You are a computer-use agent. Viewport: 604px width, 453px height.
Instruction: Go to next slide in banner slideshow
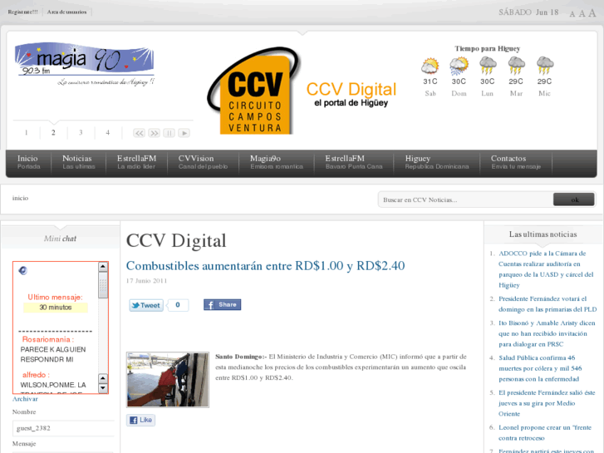(x=154, y=133)
